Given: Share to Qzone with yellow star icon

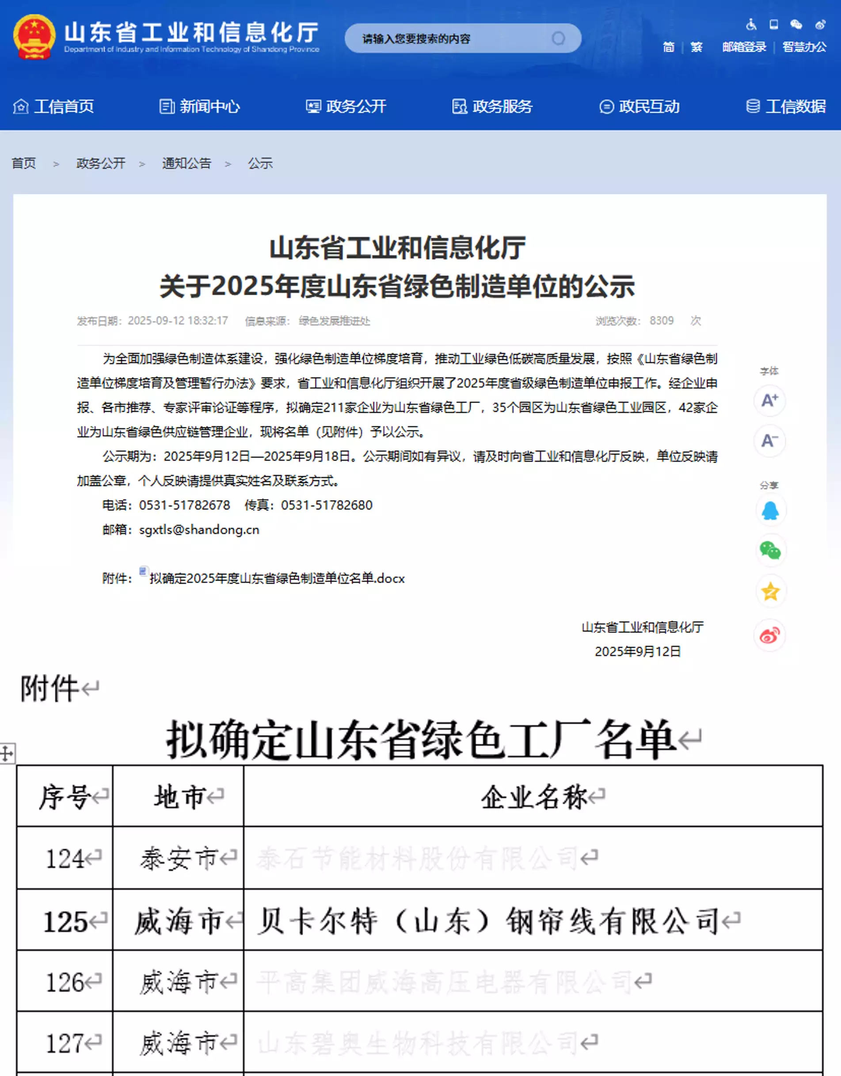Looking at the screenshot, I should click(x=770, y=591).
